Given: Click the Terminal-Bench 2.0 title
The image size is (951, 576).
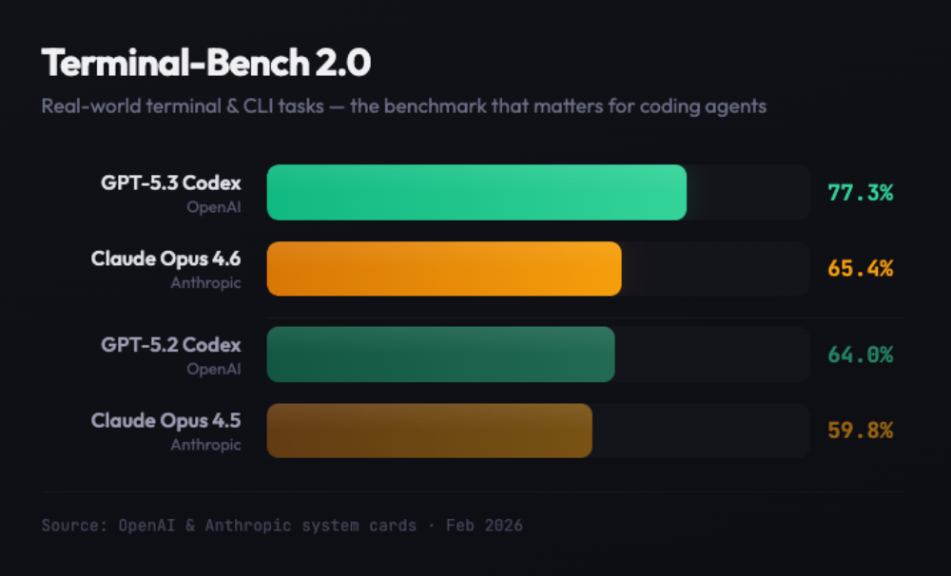Looking at the screenshot, I should pos(206,64).
